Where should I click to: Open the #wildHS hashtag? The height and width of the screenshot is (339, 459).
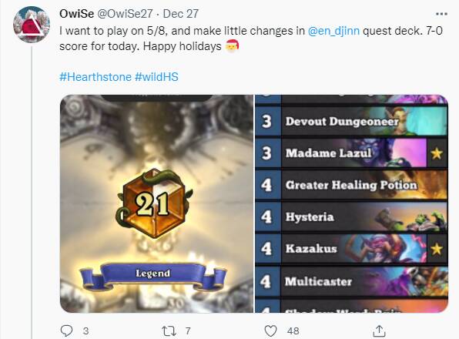coord(156,77)
